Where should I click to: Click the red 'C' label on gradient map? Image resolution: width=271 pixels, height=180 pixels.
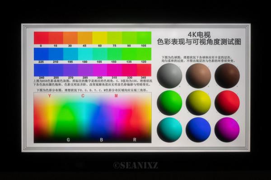coord(83,96)
